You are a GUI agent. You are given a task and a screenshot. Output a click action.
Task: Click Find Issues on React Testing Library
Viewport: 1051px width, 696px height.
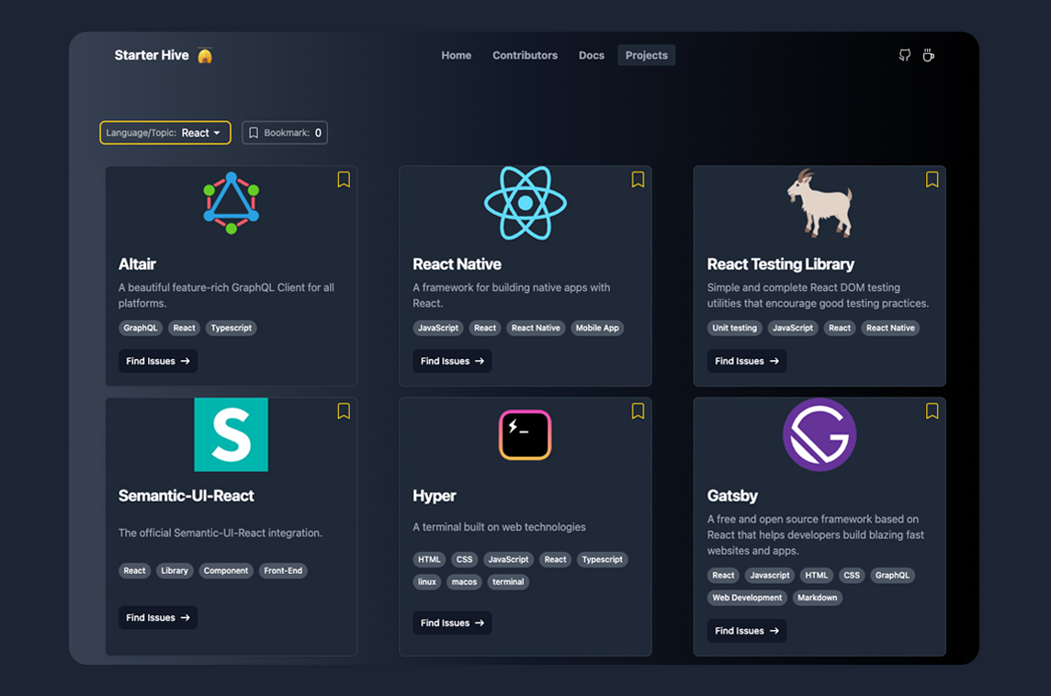pyautogui.click(x=746, y=361)
